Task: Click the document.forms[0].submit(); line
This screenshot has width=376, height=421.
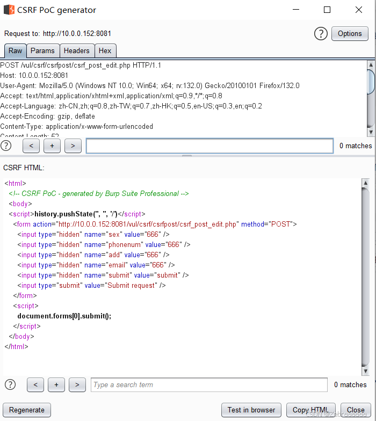Action: (x=64, y=316)
